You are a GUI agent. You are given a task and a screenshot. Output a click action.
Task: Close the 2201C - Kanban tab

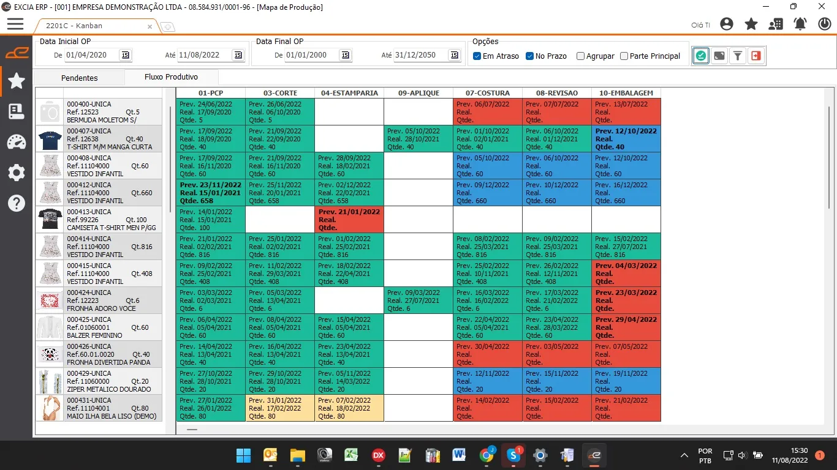150,26
